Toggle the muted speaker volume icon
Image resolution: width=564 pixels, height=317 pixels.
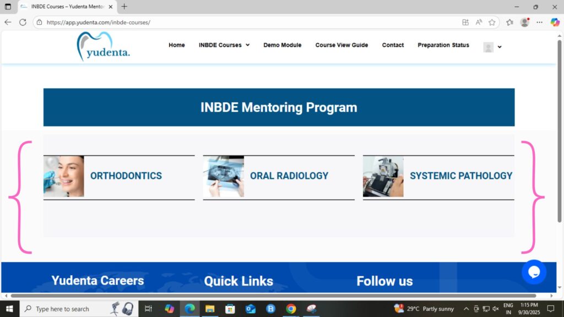[x=495, y=309]
